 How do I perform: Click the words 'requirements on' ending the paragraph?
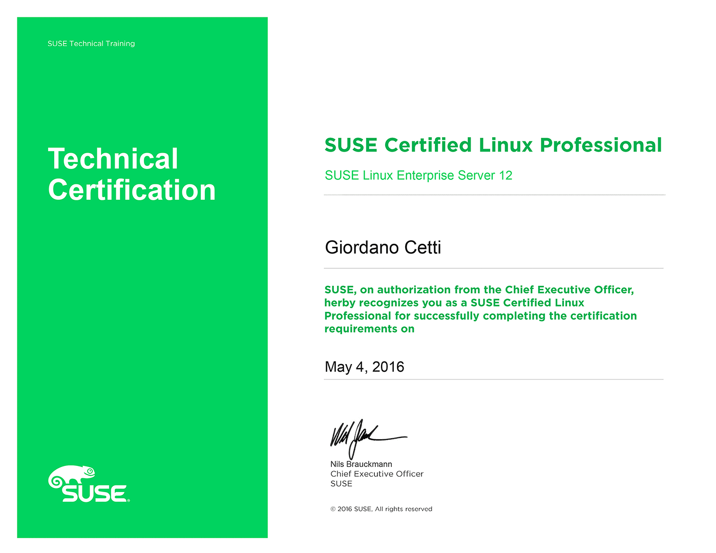pyautogui.click(x=369, y=329)
